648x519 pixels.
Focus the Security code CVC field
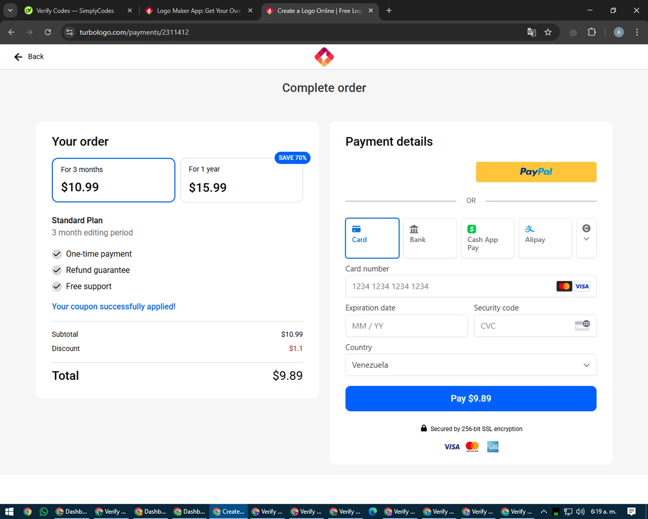[x=535, y=326]
